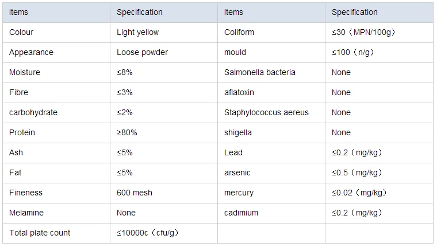Click the Salmonella bacteria cell
This screenshot has height=247, width=437.
[260, 72]
